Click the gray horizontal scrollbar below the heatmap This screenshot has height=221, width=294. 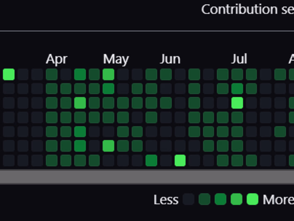pyautogui.click(x=147, y=176)
